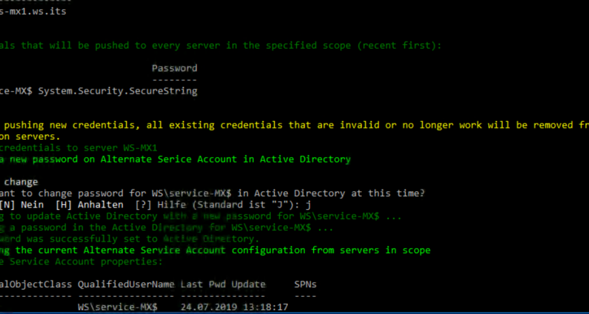Click the Service Account properties heading line

(82, 262)
